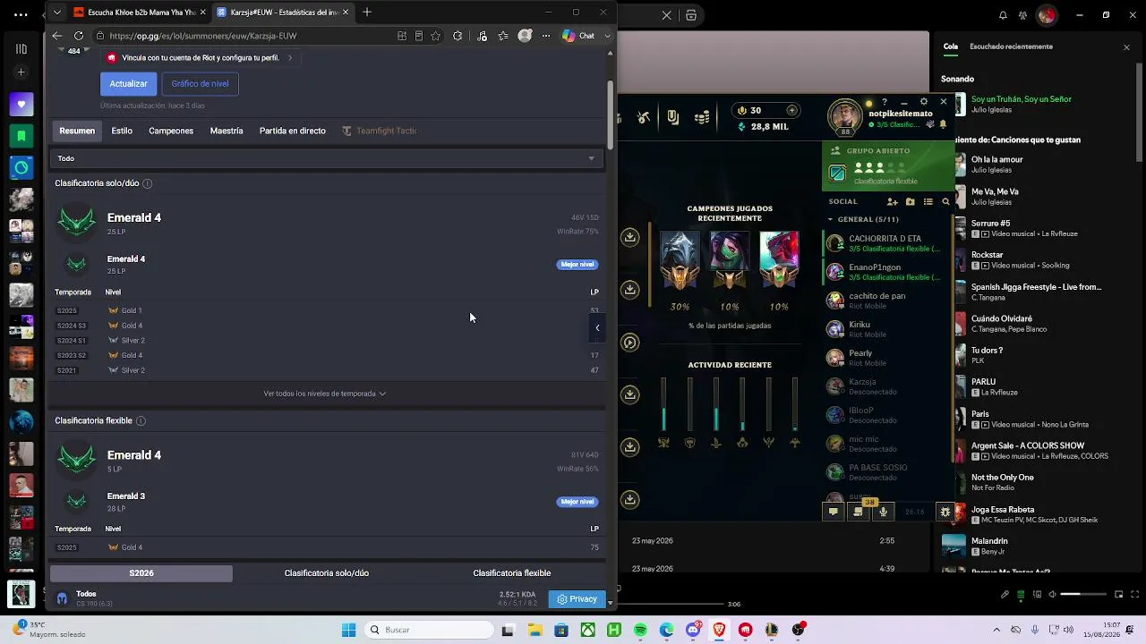Search friends in the Social panel

[945, 202]
